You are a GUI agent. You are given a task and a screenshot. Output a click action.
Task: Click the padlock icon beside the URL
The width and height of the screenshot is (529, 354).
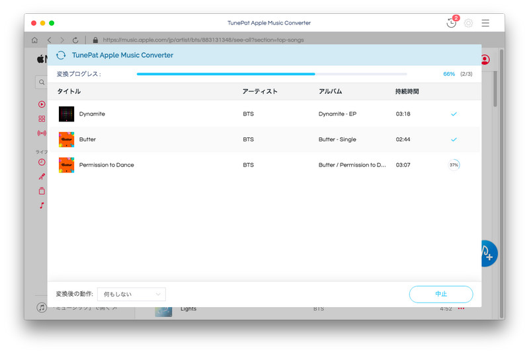95,40
